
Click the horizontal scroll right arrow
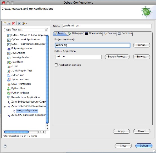pyautogui.click(x=44, y=132)
